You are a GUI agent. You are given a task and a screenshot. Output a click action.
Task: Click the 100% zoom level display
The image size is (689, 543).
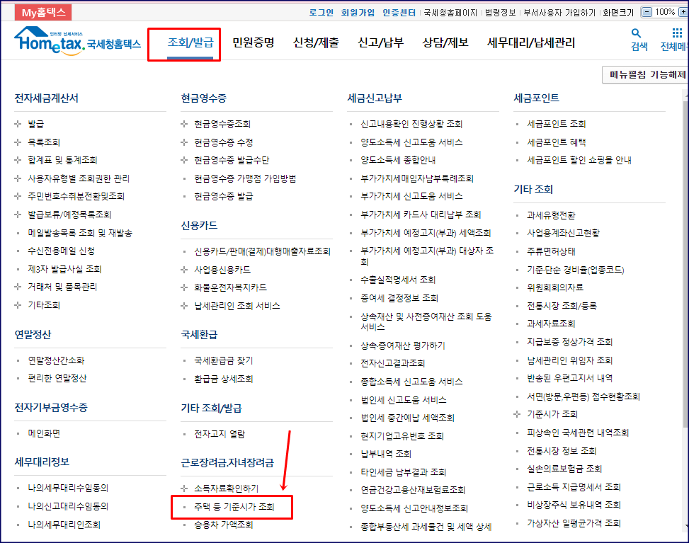(x=666, y=11)
